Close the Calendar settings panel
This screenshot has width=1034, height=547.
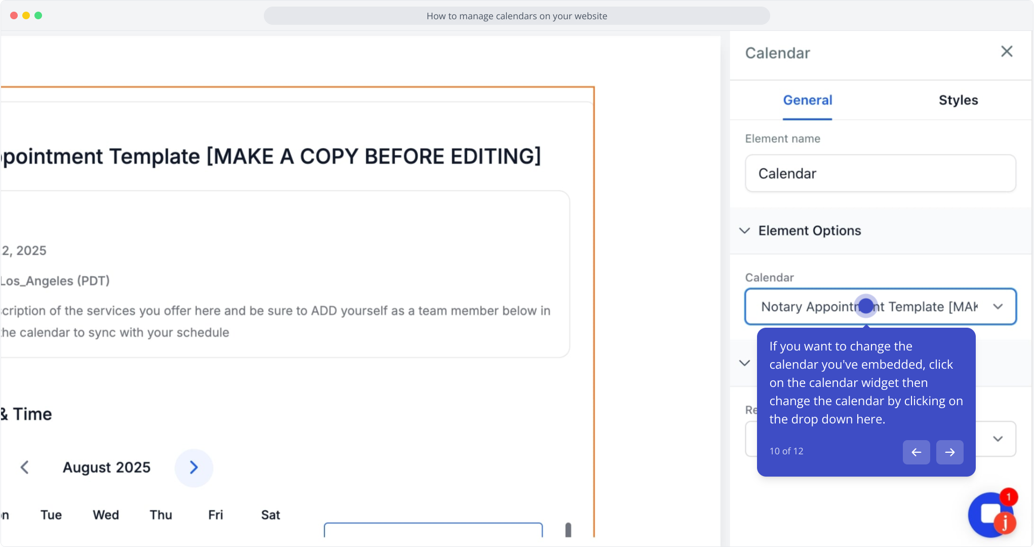pyautogui.click(x=1007, y=51)
